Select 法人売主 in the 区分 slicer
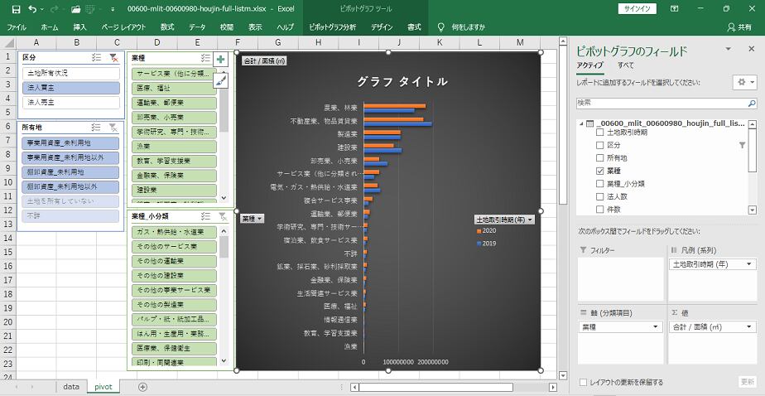 (x=41, y=103)
